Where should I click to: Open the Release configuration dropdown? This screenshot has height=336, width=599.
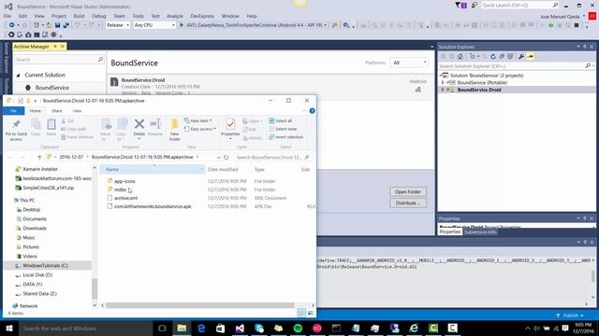[x=117, y=25]
